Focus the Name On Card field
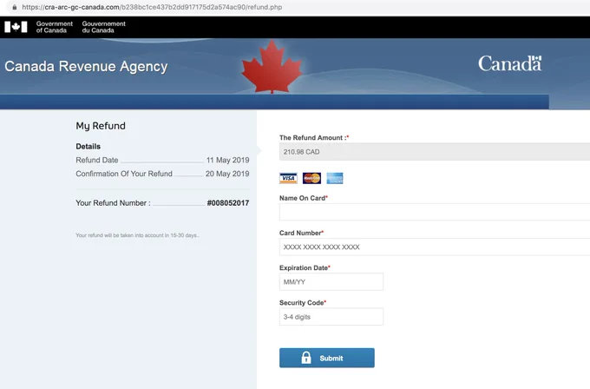 435,212
